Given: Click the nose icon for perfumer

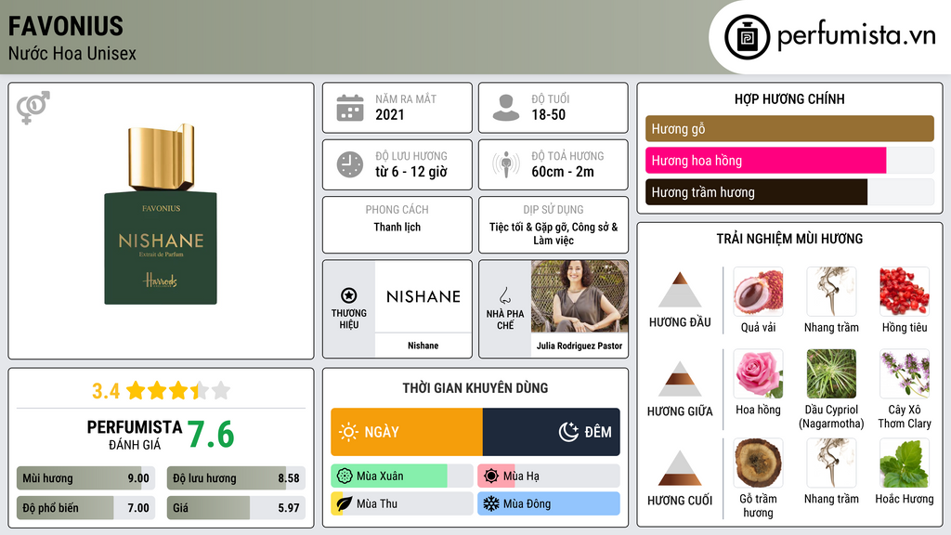Looking at the screenshot, I should (x=505, y=295).
